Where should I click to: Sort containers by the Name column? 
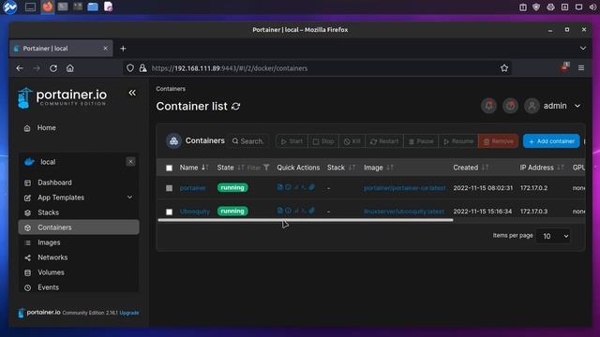click(194, 168)
